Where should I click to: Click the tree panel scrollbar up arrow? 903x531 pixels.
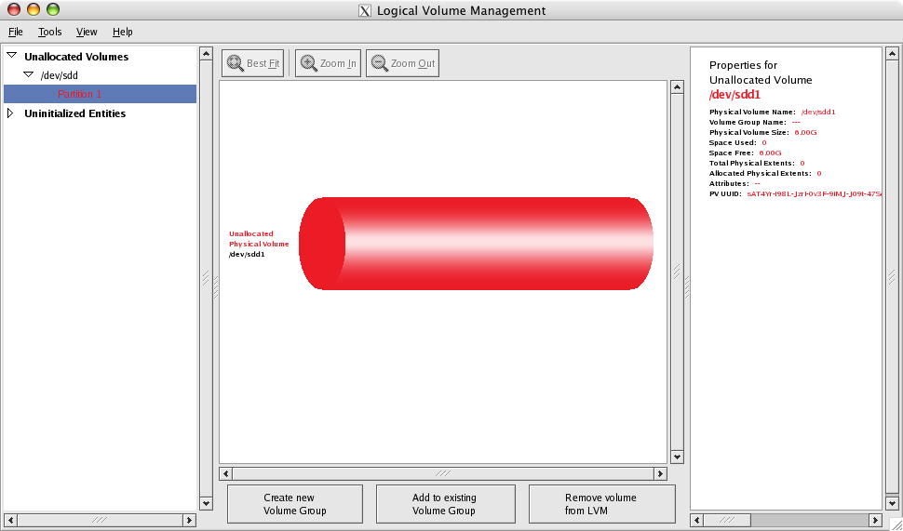[x=206, y=54]
